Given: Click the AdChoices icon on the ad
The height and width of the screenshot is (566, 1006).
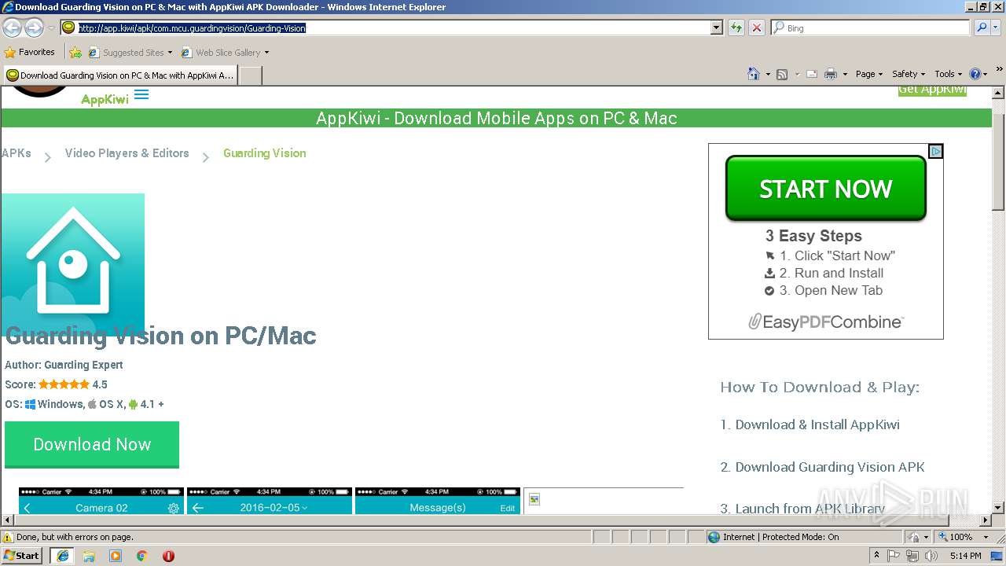Looking at the screenshot, I should click(x=935, y=151).
